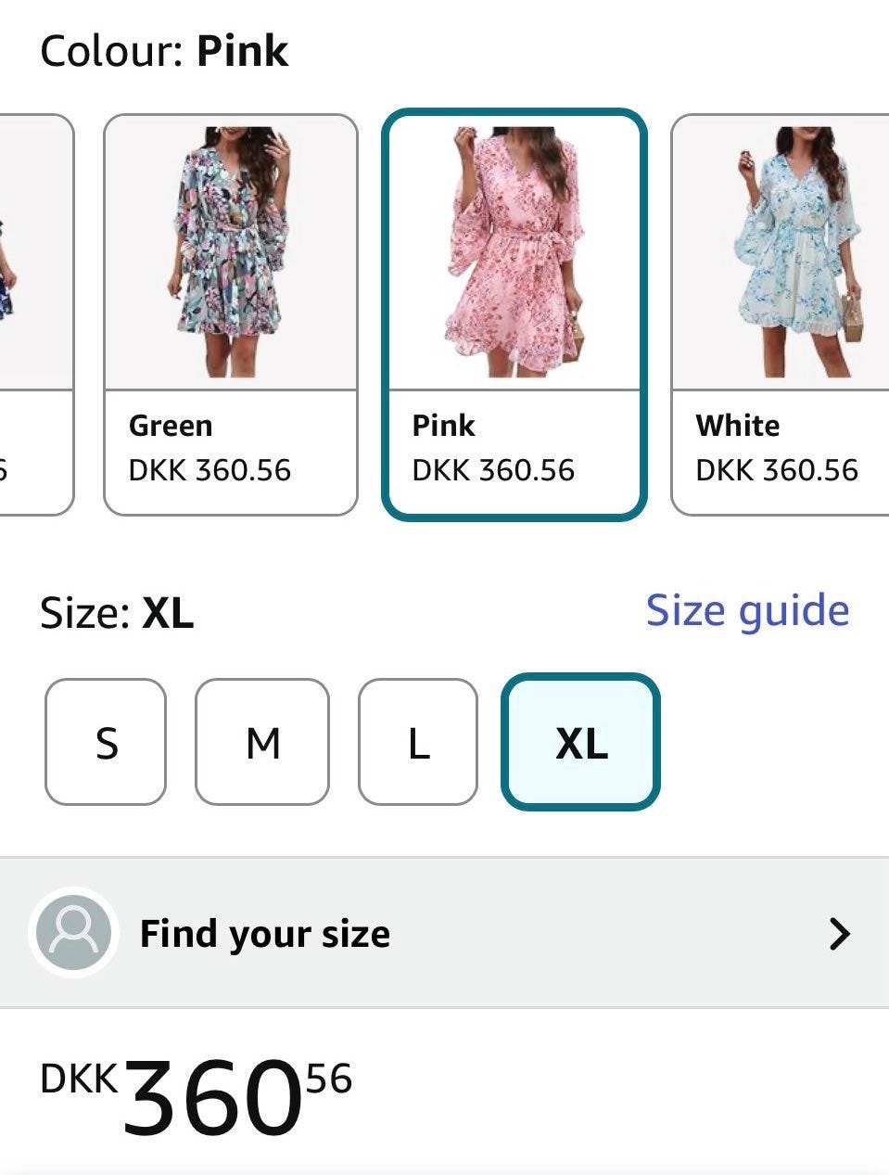Image resolution: width=889 pixels, height=1175 pixels.
Task: Open the Find your size text
Action: tap(264, 934)
